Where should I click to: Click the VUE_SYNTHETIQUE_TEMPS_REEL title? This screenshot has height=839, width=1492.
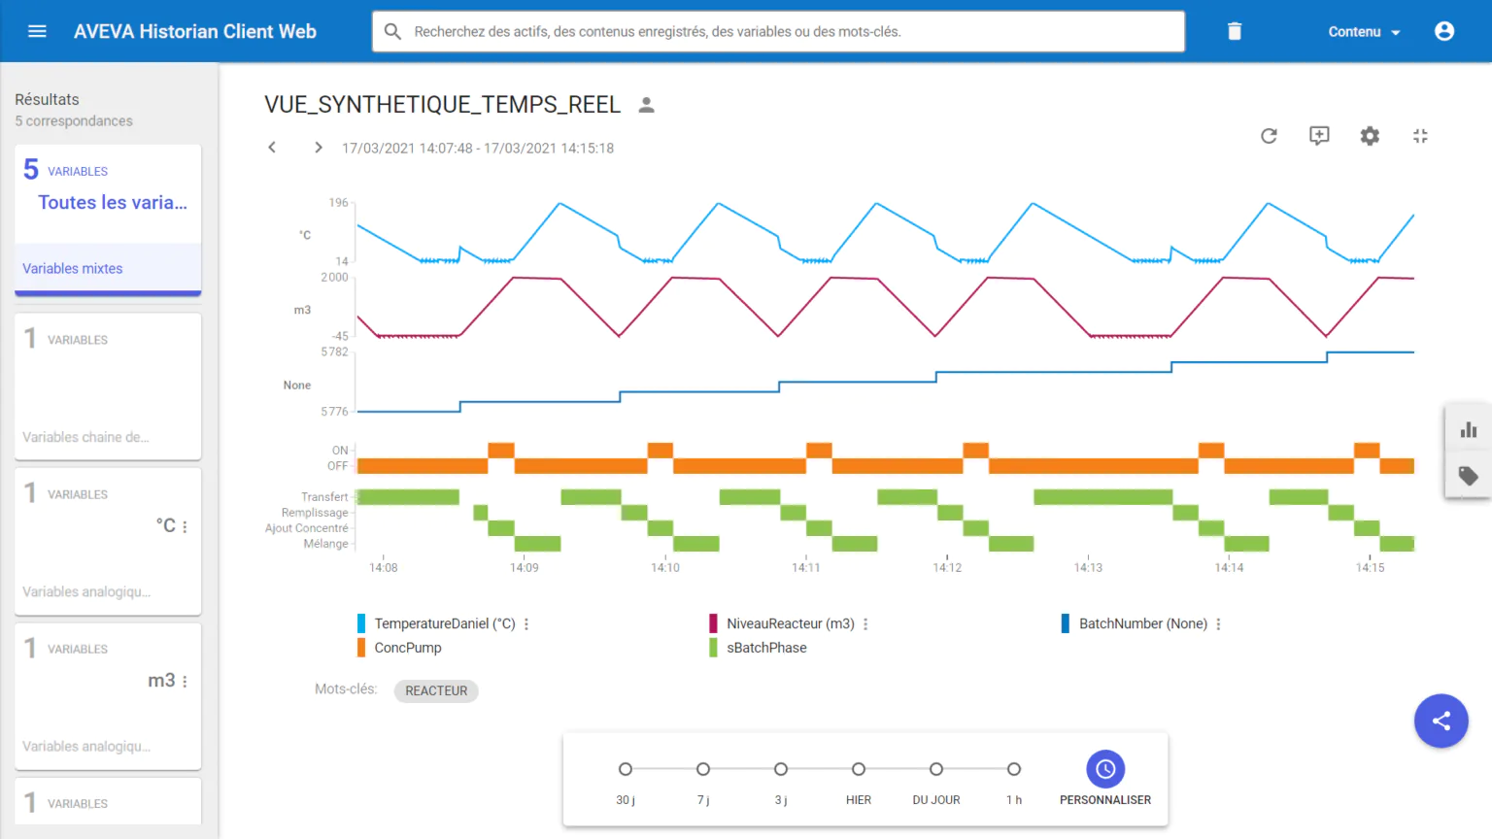point(442,105)
